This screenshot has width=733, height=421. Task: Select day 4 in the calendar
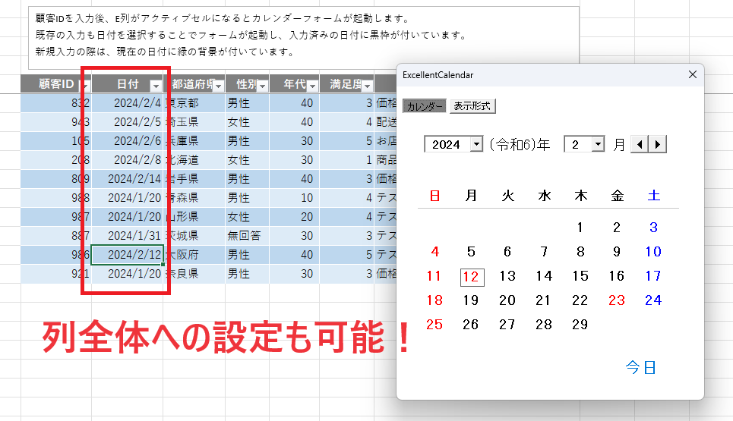pyautogui.click(x=434, y=252)
